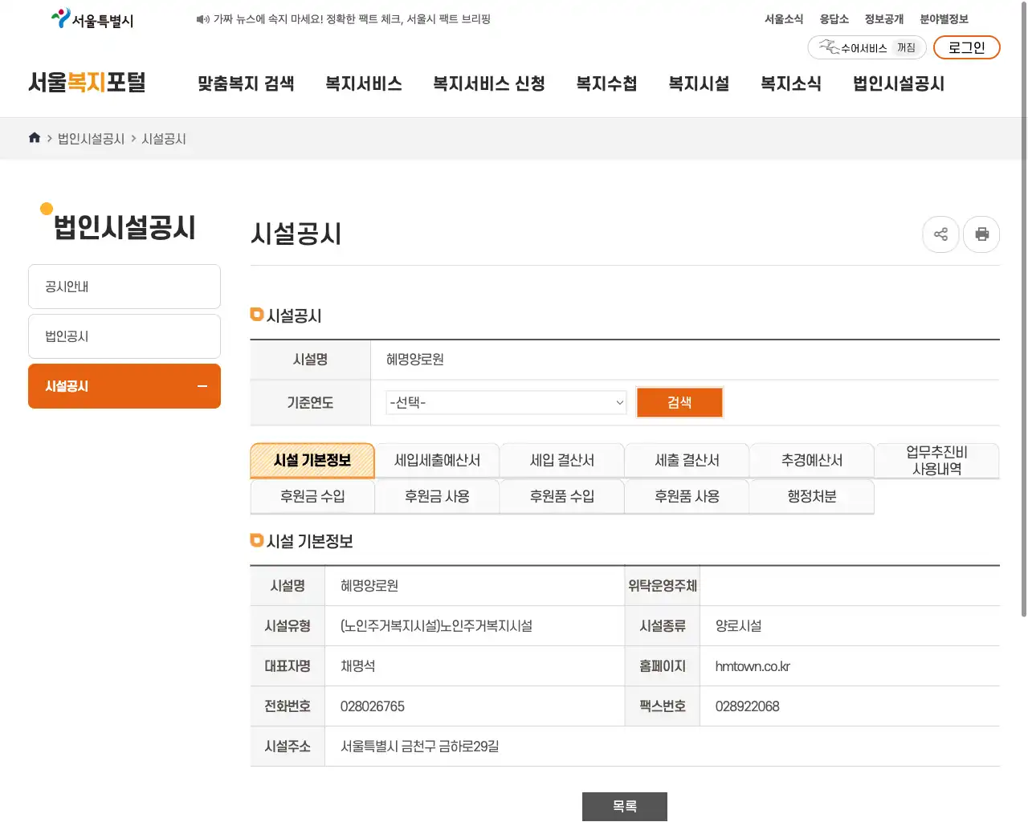Click the home icon in breadcrumb
The width and height of the screenshot is (1028, 822).
click(35, 138)
